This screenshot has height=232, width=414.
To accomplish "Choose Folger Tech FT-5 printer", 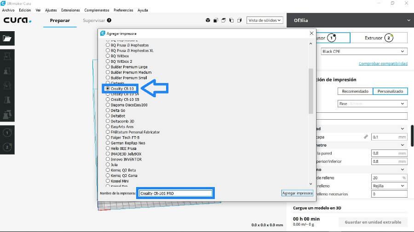I will [123, 138].
